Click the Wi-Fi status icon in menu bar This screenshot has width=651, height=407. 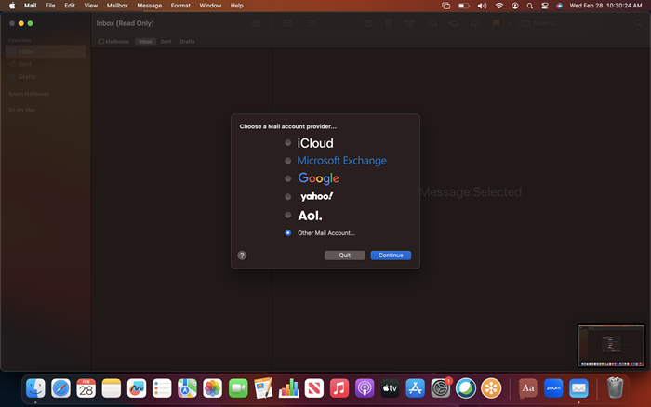click(499, 6)
